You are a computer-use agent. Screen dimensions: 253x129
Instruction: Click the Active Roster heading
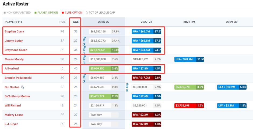pyautogui.click(x=16, y=4)
